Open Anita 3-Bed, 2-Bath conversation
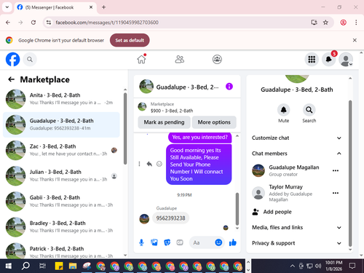The width and height of the screenshot is (364, 273). coord(61,99)
